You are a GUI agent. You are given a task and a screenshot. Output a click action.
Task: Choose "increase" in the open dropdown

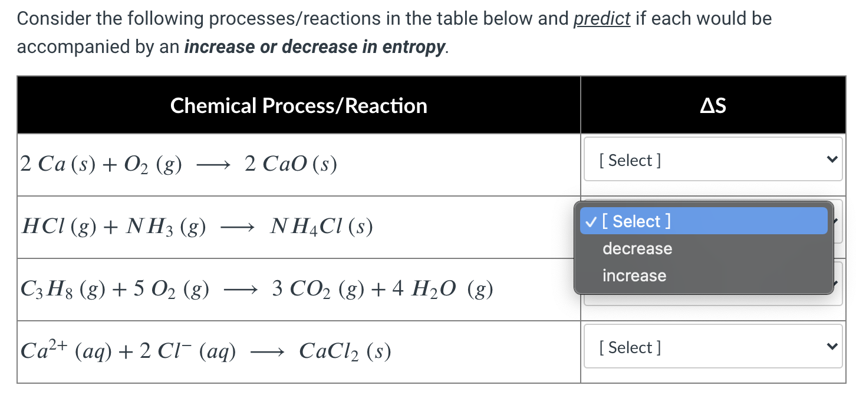click(x=634, y=275)
